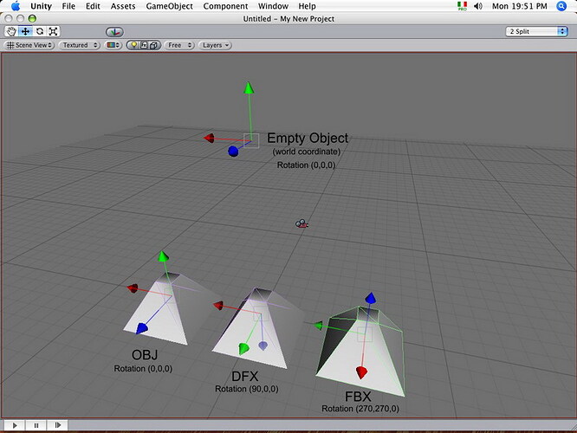Open the File menu
Image resolution: width=577 pixels, height=433 pixels.
(x=68, y=6)
